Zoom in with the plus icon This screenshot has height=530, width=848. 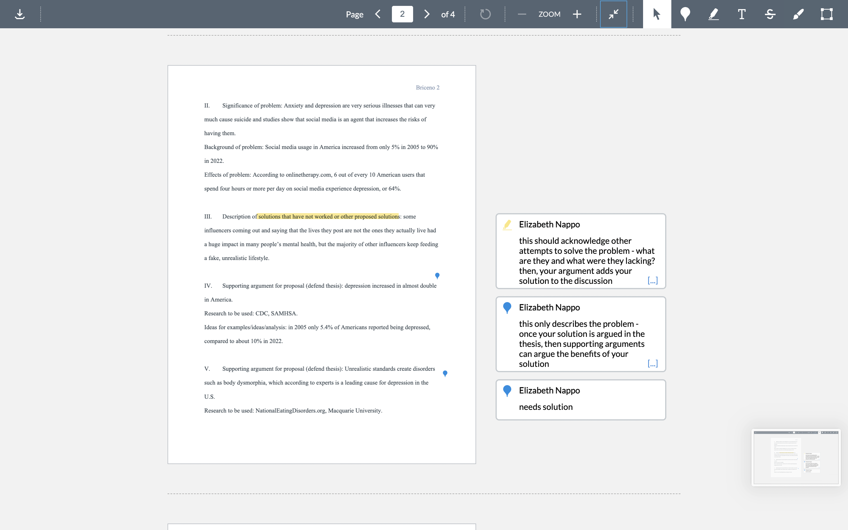577,14
